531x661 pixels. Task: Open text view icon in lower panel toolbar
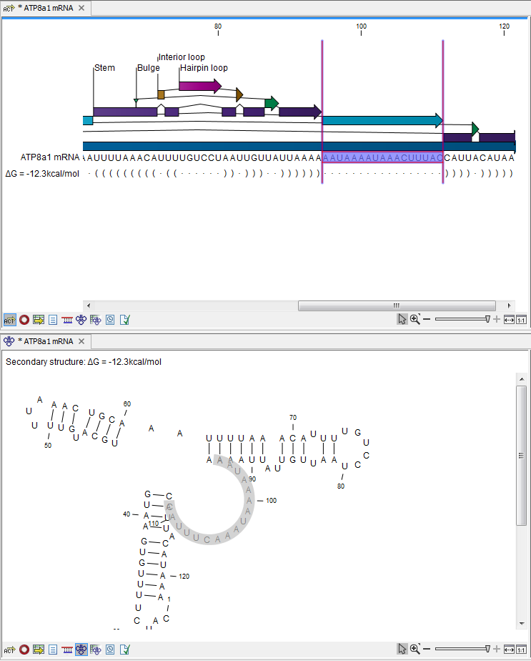[x=53, y=650]
